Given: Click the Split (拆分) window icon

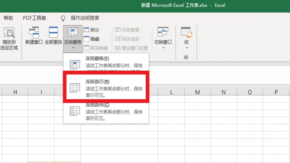Looking at the screenshot, I should 87,30.
